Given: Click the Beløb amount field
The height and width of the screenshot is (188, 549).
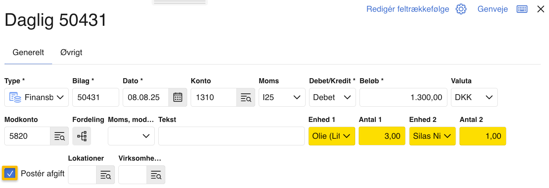Looking at the screenshot, I should click(x=402, y=97).
